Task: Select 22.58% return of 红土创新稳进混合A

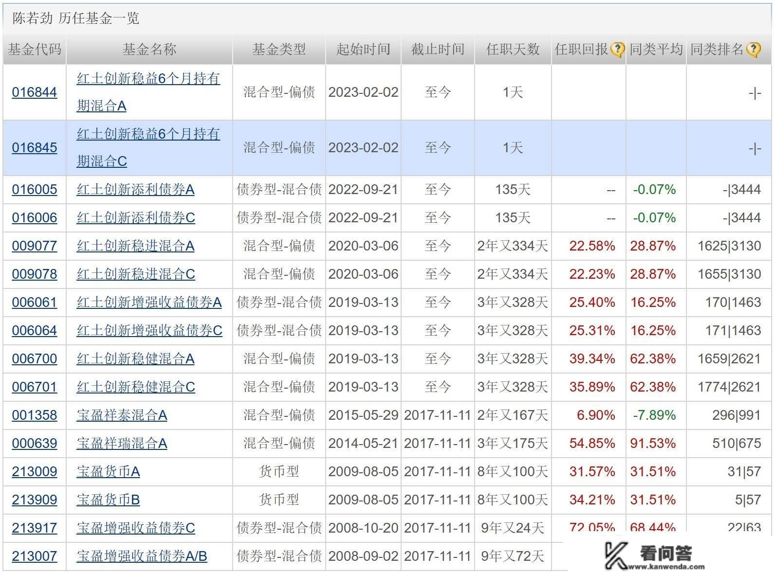Action: pos(592,246)
